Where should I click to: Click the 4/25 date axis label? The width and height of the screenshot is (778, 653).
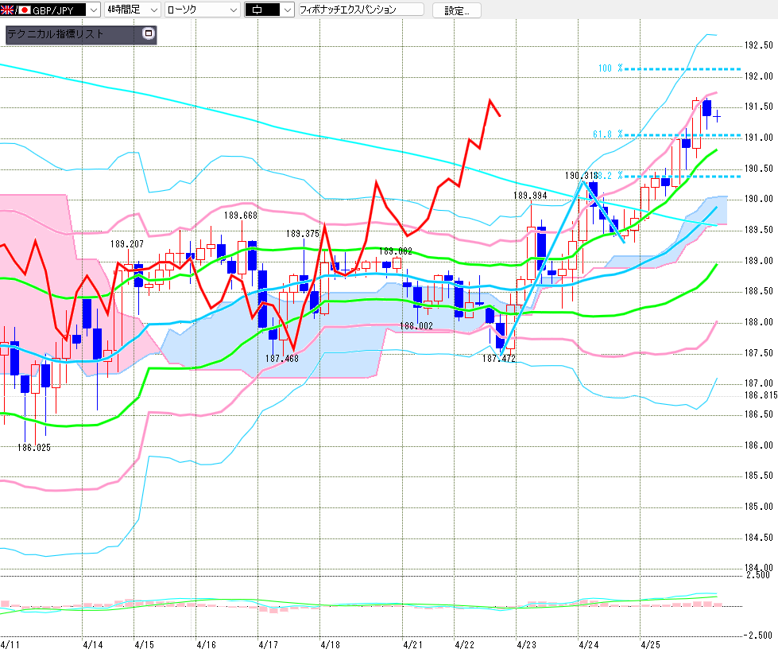[x=651, y=644]
